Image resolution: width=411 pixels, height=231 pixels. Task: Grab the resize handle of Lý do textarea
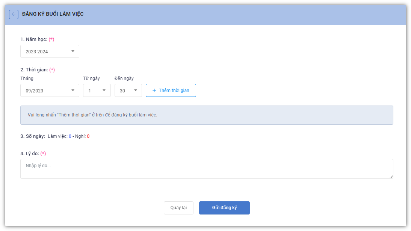point(391,177)
